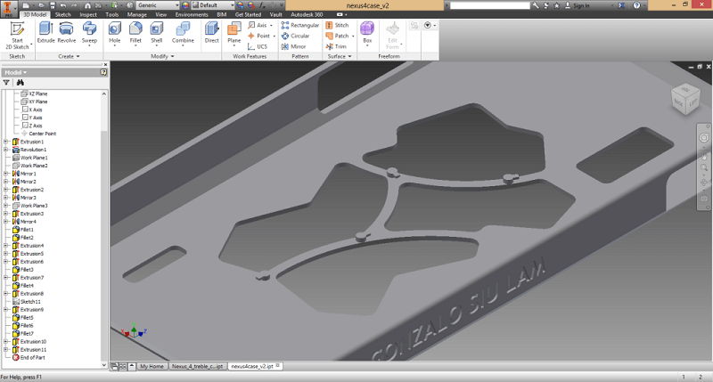Click the ViewCube in the viewport
Viewport: 713px width, 382px height.
pyautogui.click(x=685, y=99)
